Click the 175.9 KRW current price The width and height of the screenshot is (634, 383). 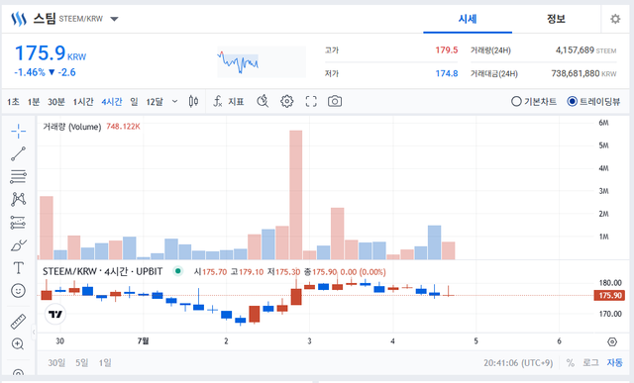(x=51, y=52)
